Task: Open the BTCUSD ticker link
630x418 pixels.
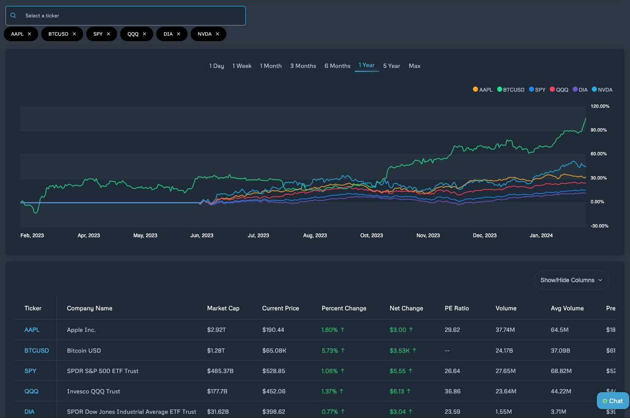Action: (37, 351)
